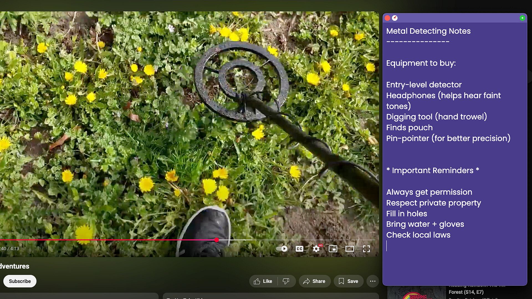Viewport: 532px width, 299px height.
Task: Save video to playlist
Action: coord(348,281)
